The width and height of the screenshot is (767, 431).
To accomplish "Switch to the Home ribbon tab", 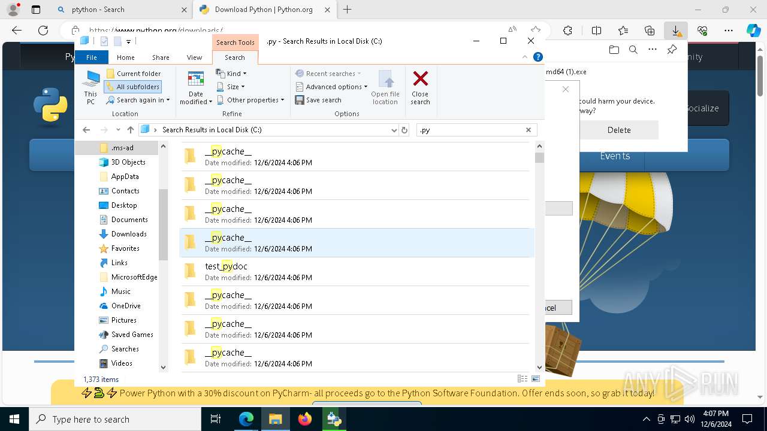I will (x=125, y=57).
